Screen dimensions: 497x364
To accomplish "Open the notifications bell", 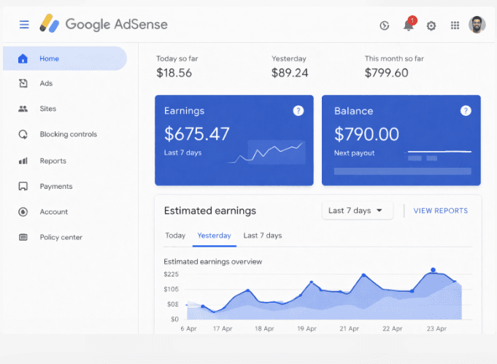I will coord(409,24).
